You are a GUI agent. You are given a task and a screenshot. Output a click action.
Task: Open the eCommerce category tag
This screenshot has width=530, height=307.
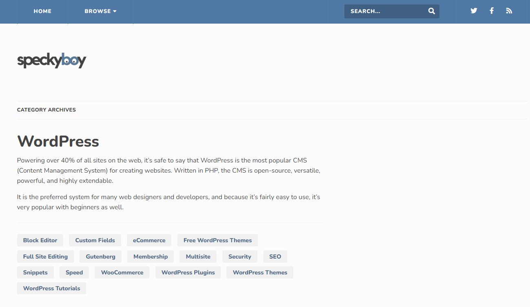tap(149, 240)
